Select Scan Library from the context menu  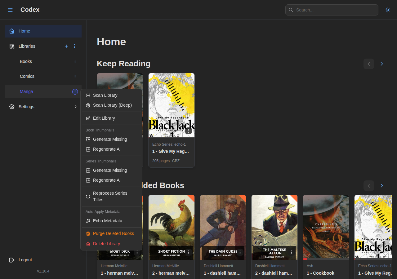[105, 95]
